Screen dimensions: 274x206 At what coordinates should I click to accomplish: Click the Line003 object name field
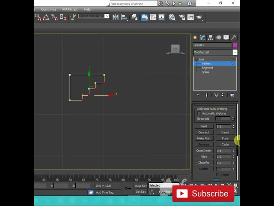212,45
